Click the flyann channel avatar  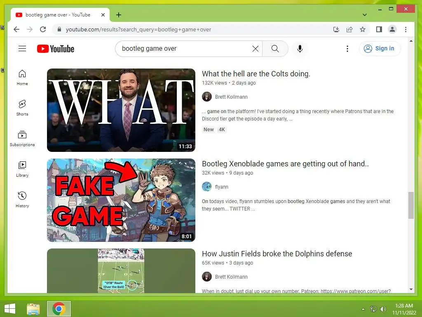point(207,187)
